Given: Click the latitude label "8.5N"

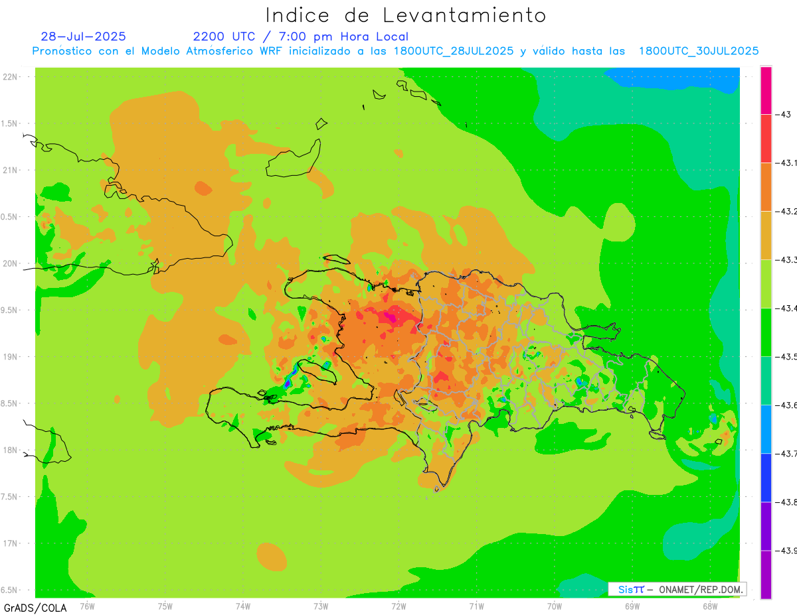Looking at the screenshot, I should pyautogui.click(x=9, y=403).
